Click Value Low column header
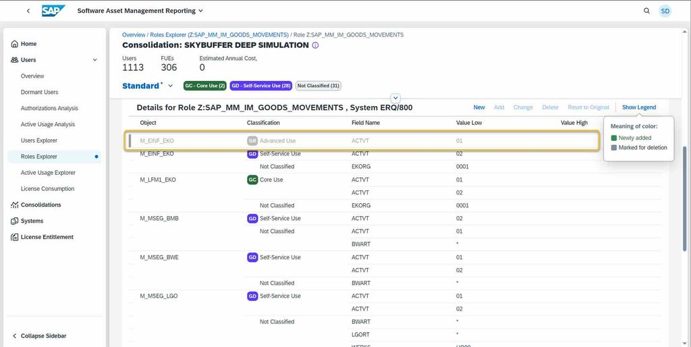The width and height of the screenshot is (691, 347). 469,123
